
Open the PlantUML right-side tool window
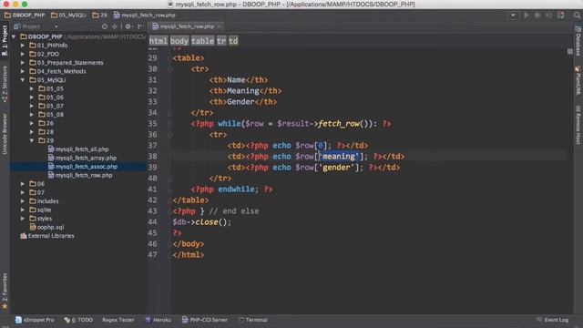pos(578,80)
